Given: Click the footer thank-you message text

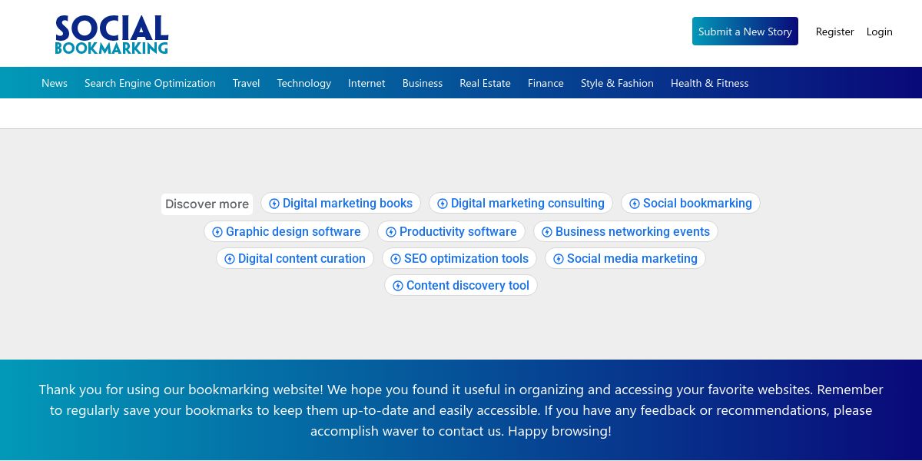Looking at the screenshot, I should pyautogui.click(x=461, y=410).
